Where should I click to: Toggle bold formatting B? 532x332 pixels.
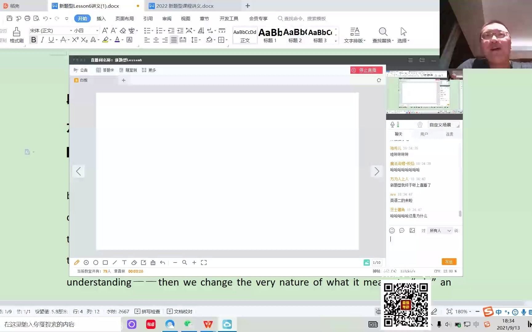(34, 40)
